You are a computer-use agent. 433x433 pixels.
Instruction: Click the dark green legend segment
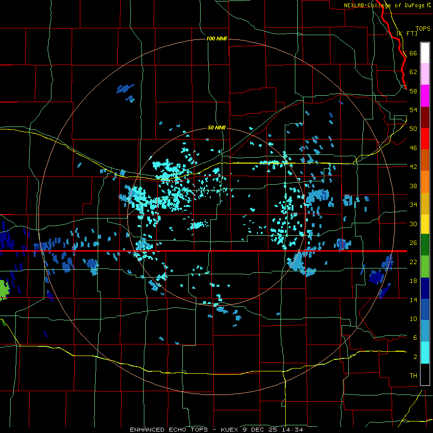[x=425, y=245]
